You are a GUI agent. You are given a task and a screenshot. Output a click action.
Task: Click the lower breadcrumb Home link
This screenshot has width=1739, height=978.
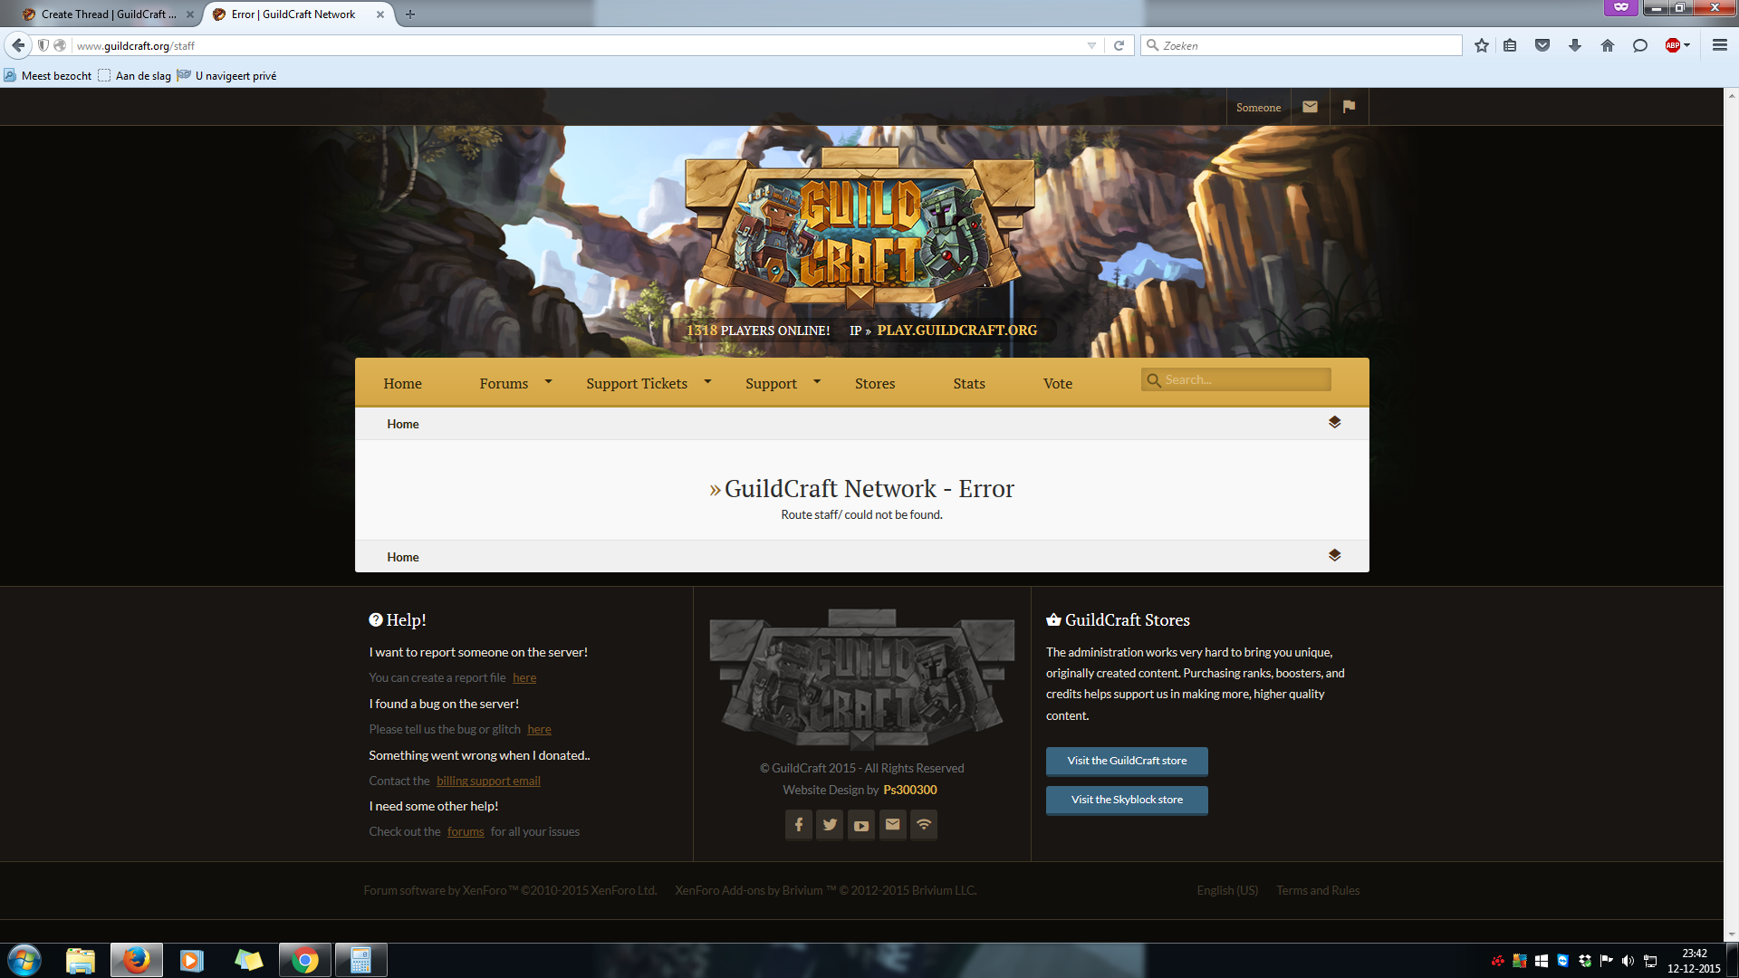tap(403, 557)
